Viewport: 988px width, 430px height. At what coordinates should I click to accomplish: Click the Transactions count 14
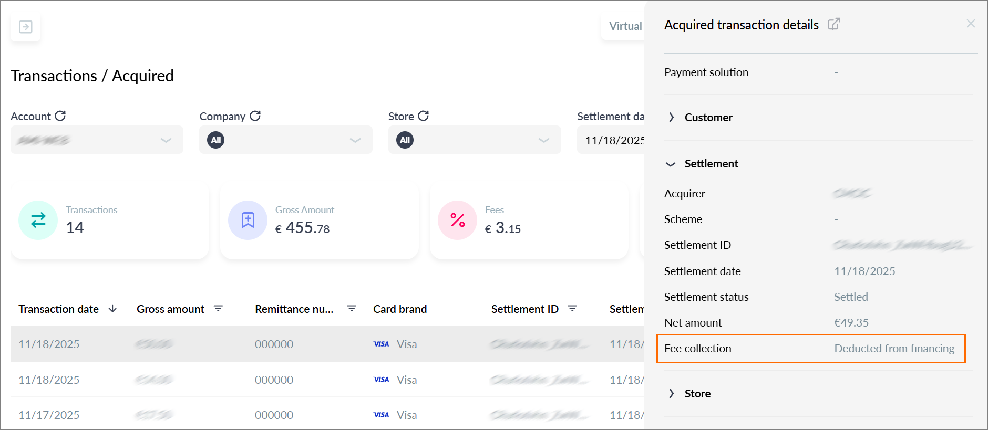(x=75, y=227)
